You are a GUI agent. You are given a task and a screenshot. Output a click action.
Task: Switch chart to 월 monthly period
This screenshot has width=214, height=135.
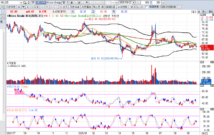71,2
